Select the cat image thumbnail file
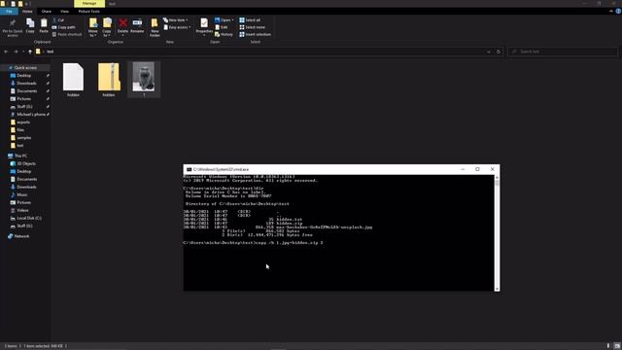 click(x=144, y=80)
